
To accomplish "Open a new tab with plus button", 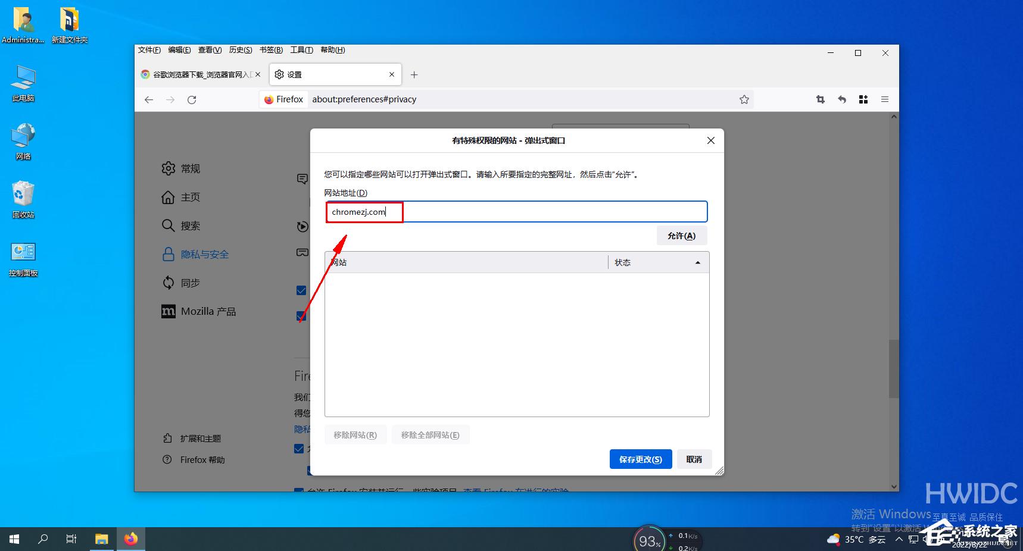I will pyautogui.click(x=414, y=74).
